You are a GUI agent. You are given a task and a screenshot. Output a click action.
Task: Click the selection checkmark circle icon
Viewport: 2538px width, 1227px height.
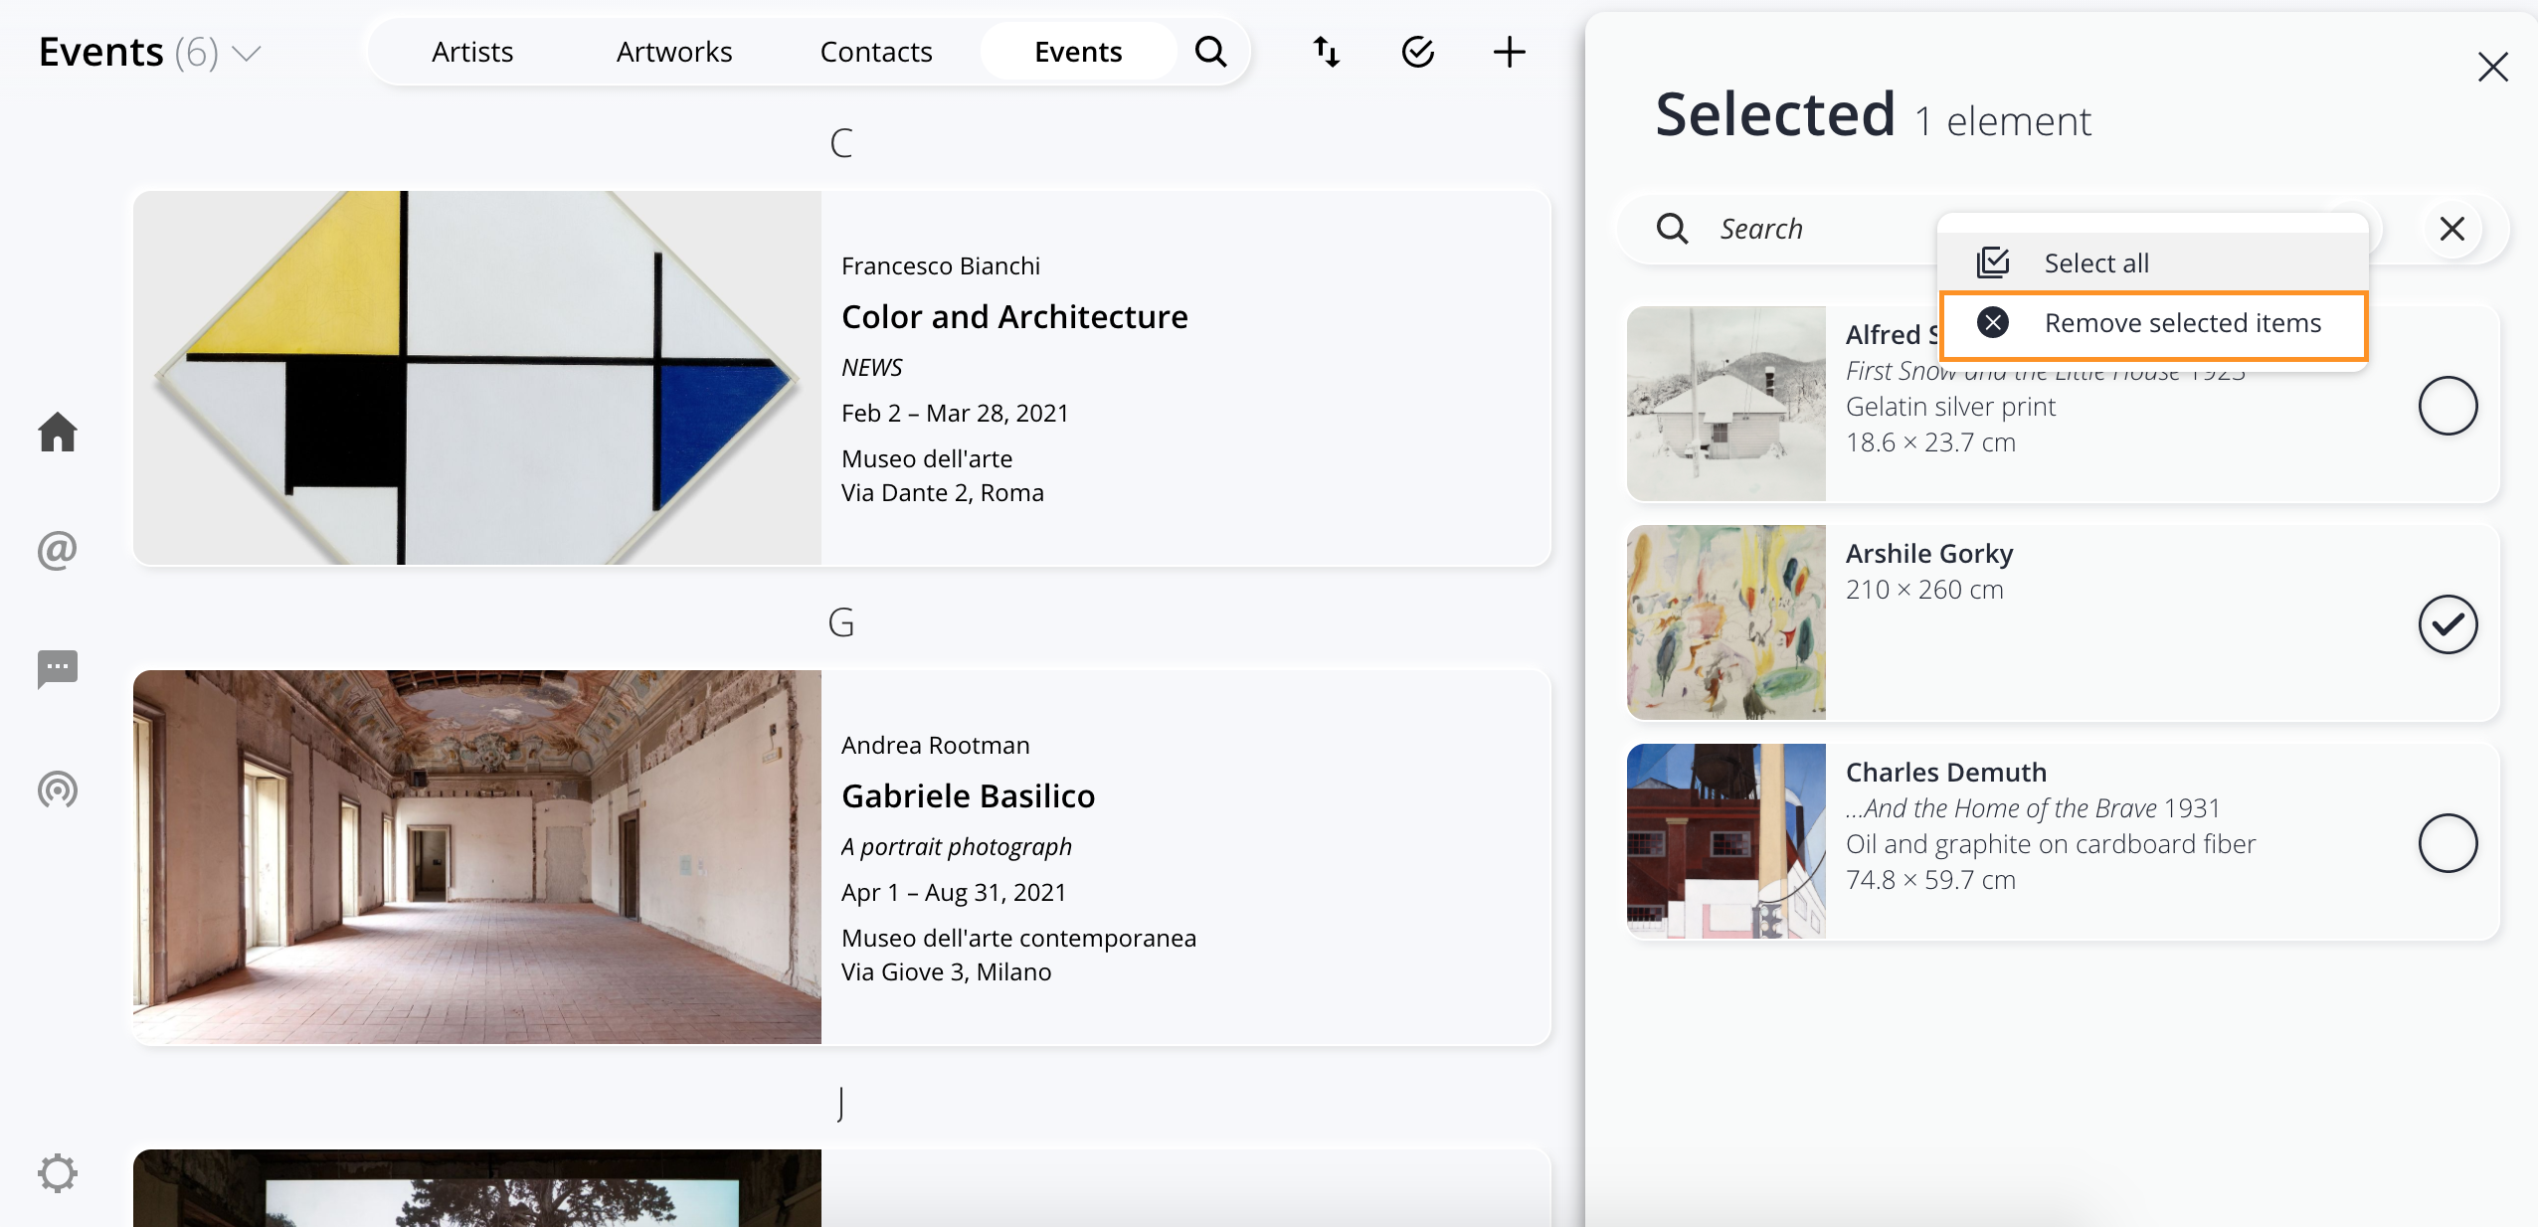[1418, 52]
